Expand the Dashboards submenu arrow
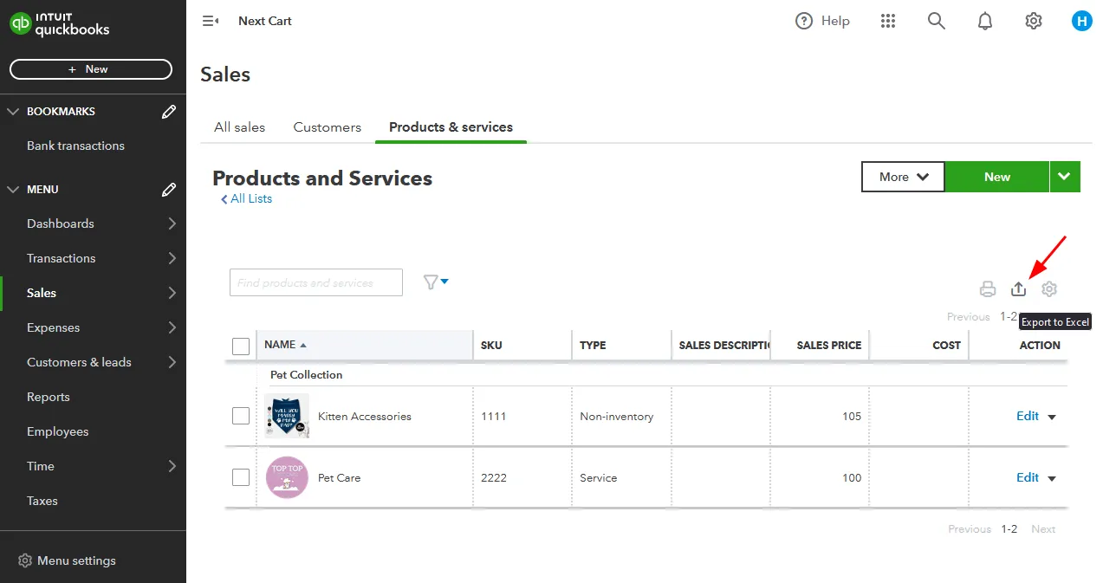The height and width of the screenshot is (583, 1103). 172,223
